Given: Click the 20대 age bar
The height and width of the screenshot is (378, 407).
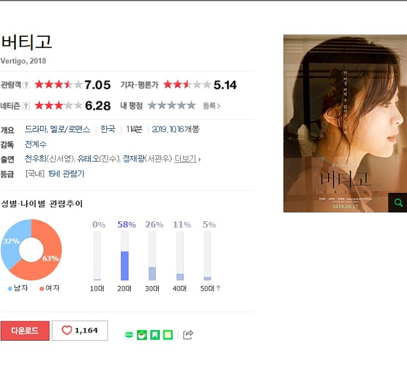Looking at the screenshot, I should click(124, 256).
